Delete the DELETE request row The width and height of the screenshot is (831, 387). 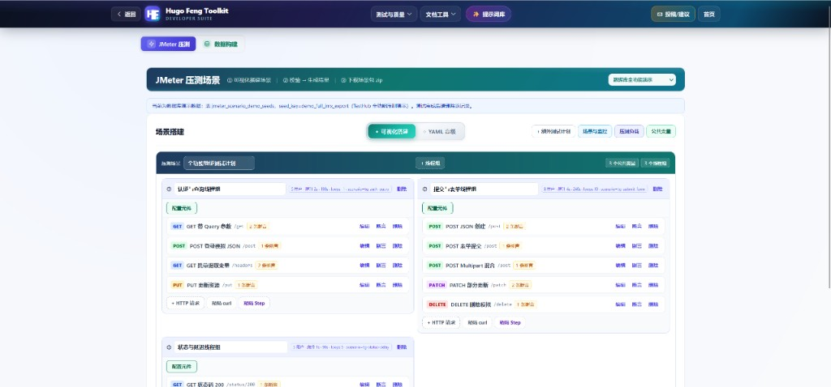pyautogui.click(x=653, y=304)
